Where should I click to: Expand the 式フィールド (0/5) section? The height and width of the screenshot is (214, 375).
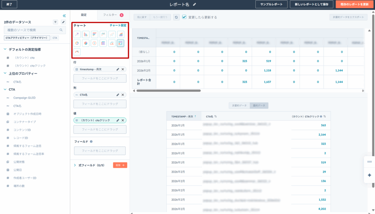(x=75, y=165)
